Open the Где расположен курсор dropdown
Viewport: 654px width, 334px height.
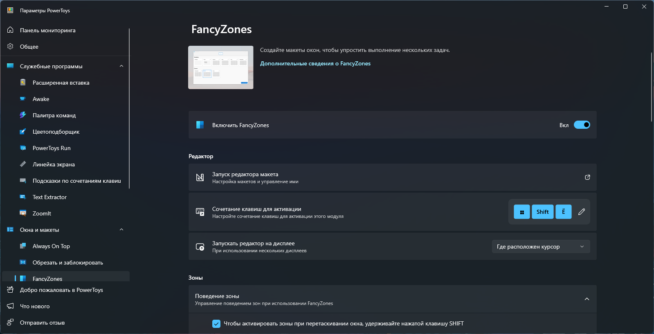541,247
